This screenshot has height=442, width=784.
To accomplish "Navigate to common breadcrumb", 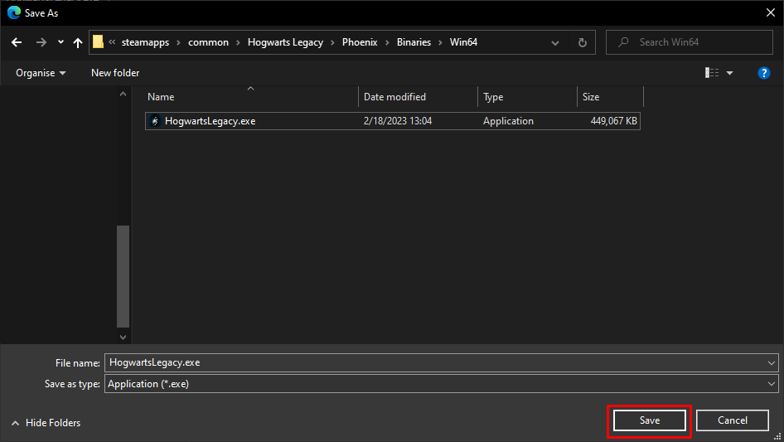I will point(208,42).
